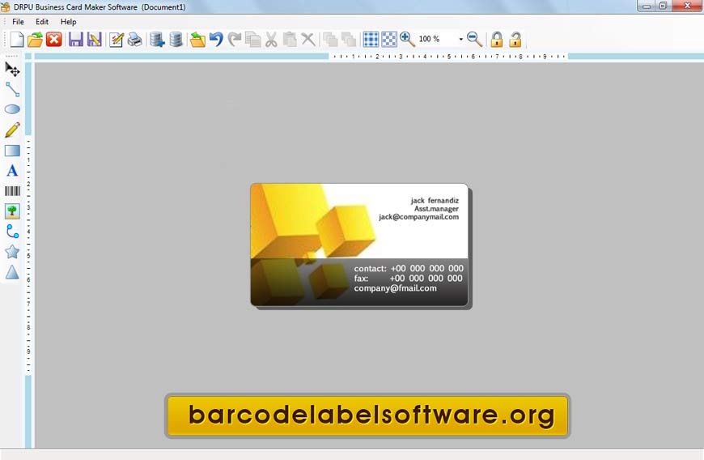Screen dimensions: 704x460
Task: Select the Triangle shape tool
Action: coord(12,272)
